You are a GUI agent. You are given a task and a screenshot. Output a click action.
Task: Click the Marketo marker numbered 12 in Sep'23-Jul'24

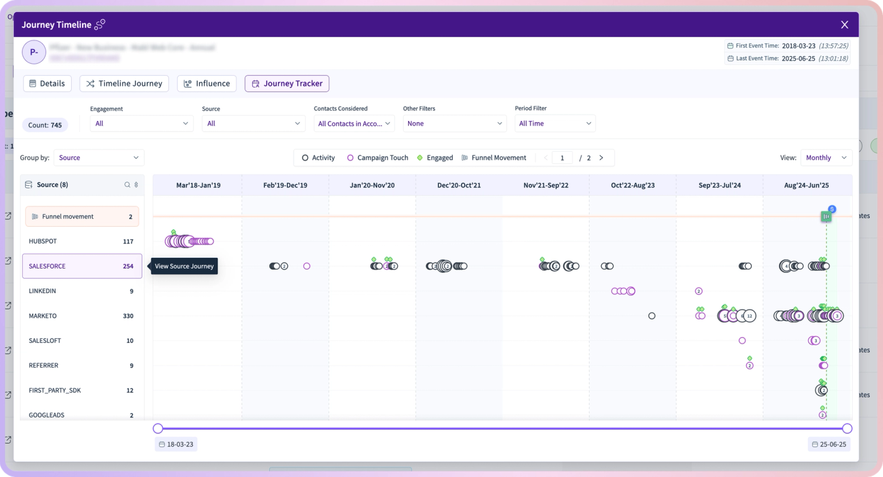(x=749, y=316)
